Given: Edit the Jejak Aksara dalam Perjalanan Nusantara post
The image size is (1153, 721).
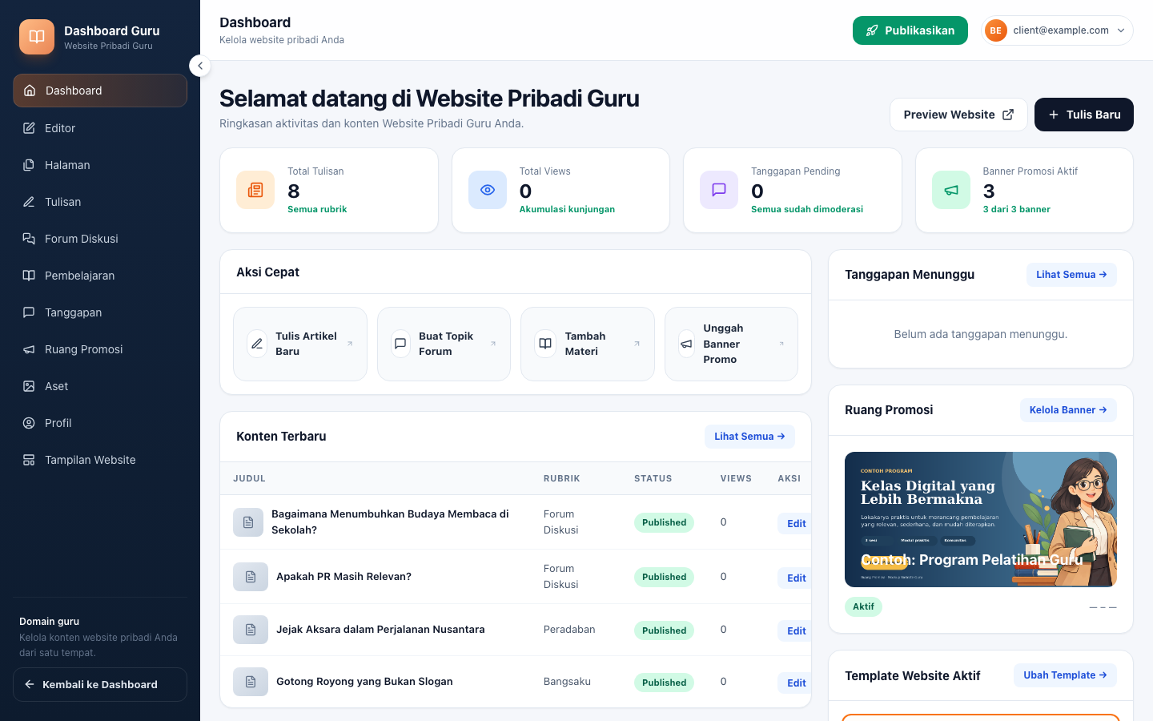Looking at the screenshot, I should (x=796, y=630).
